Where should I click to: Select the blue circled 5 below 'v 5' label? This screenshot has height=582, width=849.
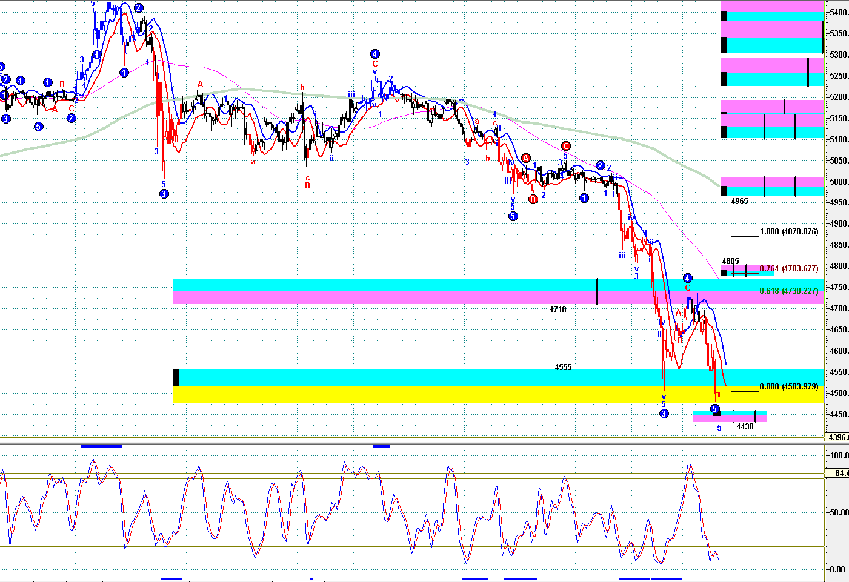[x=513, y=216]
